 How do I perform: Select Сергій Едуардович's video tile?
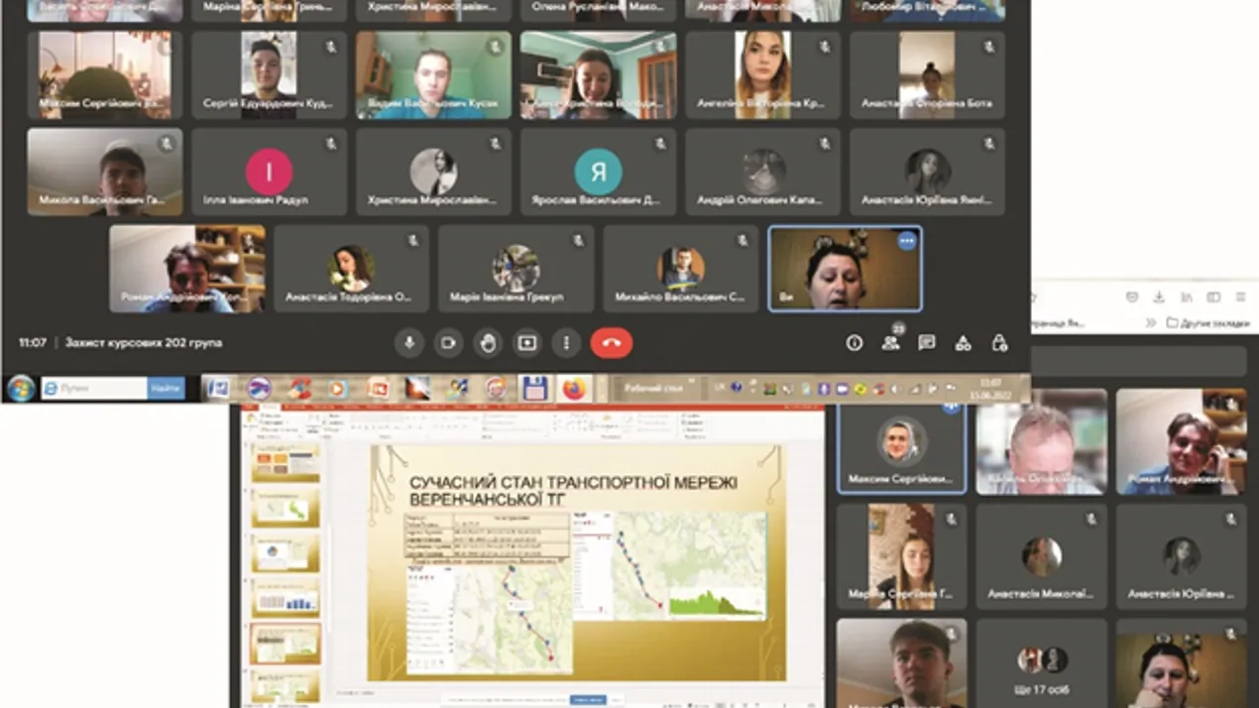tap(269, 75)
